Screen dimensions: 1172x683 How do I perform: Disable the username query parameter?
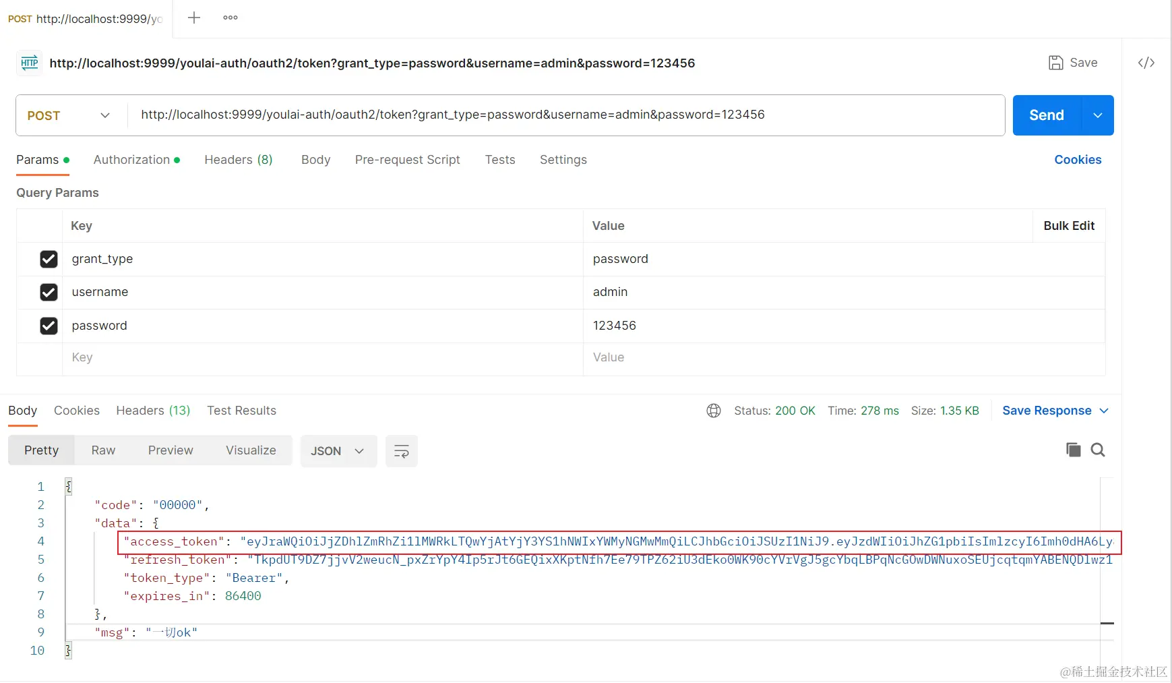49,292
